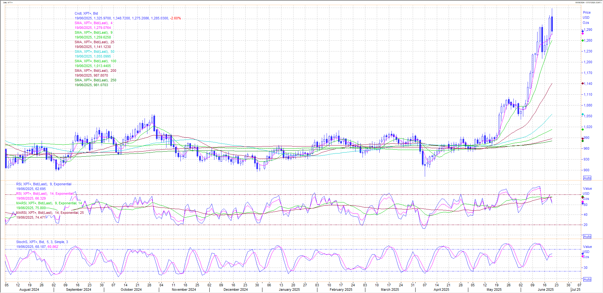Click the 'March 2025' month label

pyautogui.click(x=390, y=290)
